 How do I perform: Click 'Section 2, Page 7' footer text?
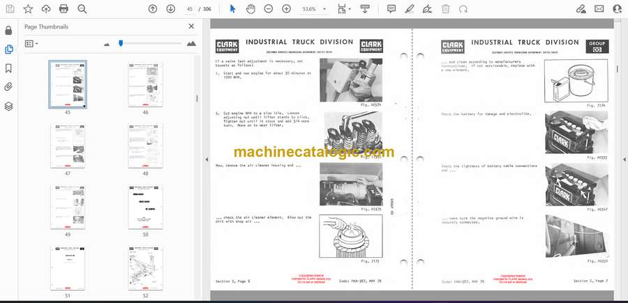point(590,281)
